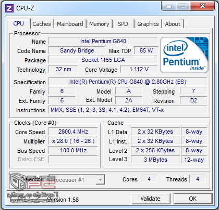The image size is (219, 210).
Task: Click the Package value Socket 1155 LGA
Action: pyautogui.click(x=103, y=60)
